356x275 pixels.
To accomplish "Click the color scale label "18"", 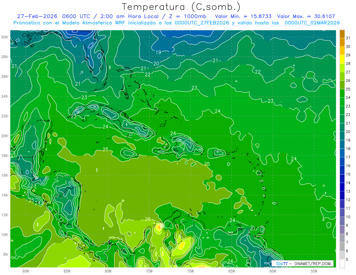I will 348,149.
